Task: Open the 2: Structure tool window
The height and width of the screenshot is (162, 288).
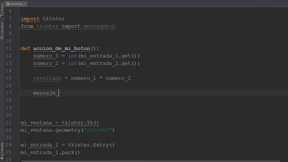Action: (x=2, y=31)
